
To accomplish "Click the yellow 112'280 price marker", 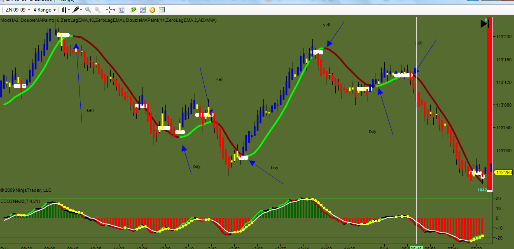I will (504, 172).
